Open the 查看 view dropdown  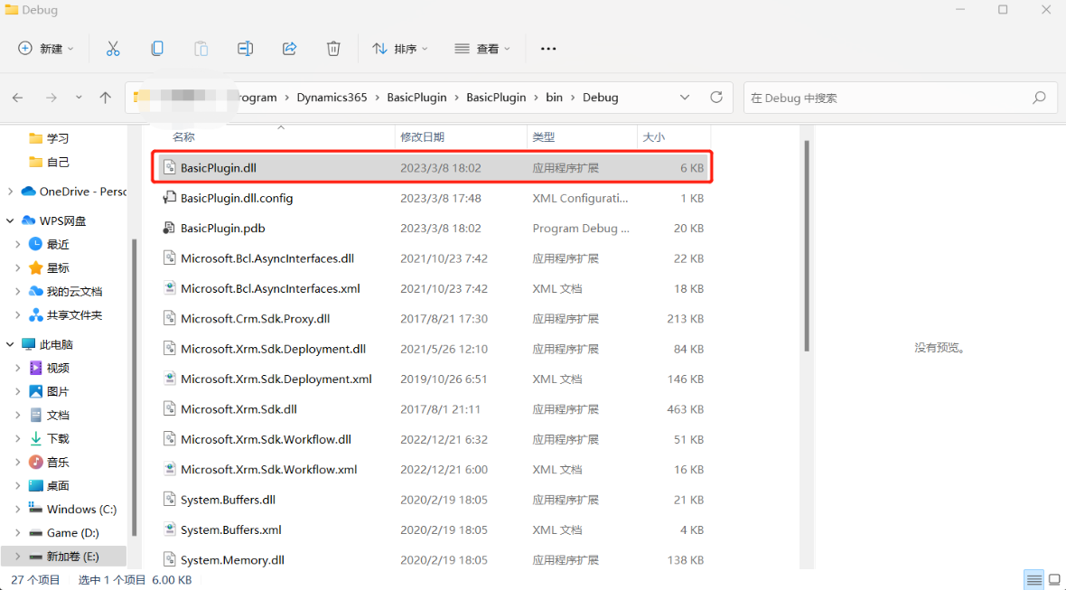point(482,48)
